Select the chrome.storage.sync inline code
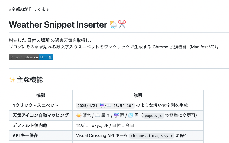Screen dimensions: 229x143 click(152, 136)
